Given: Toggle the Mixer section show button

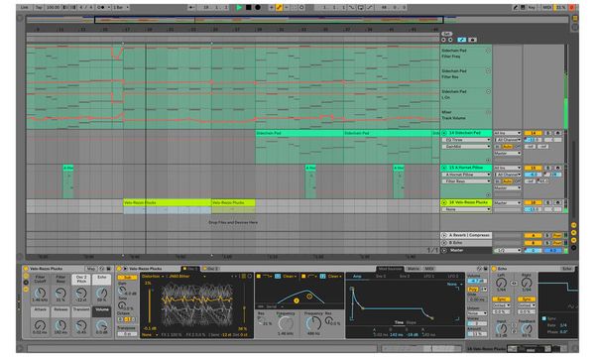Looking at the screenshot, I should 574,240.
